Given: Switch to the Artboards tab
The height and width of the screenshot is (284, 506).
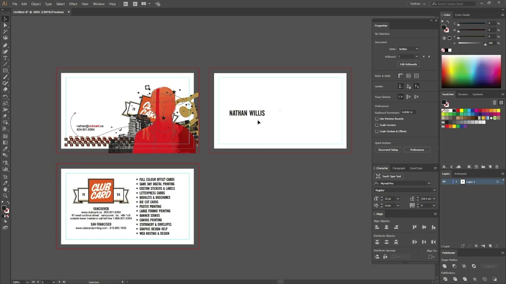Looking at the screenshot, I should click(460, 174).
